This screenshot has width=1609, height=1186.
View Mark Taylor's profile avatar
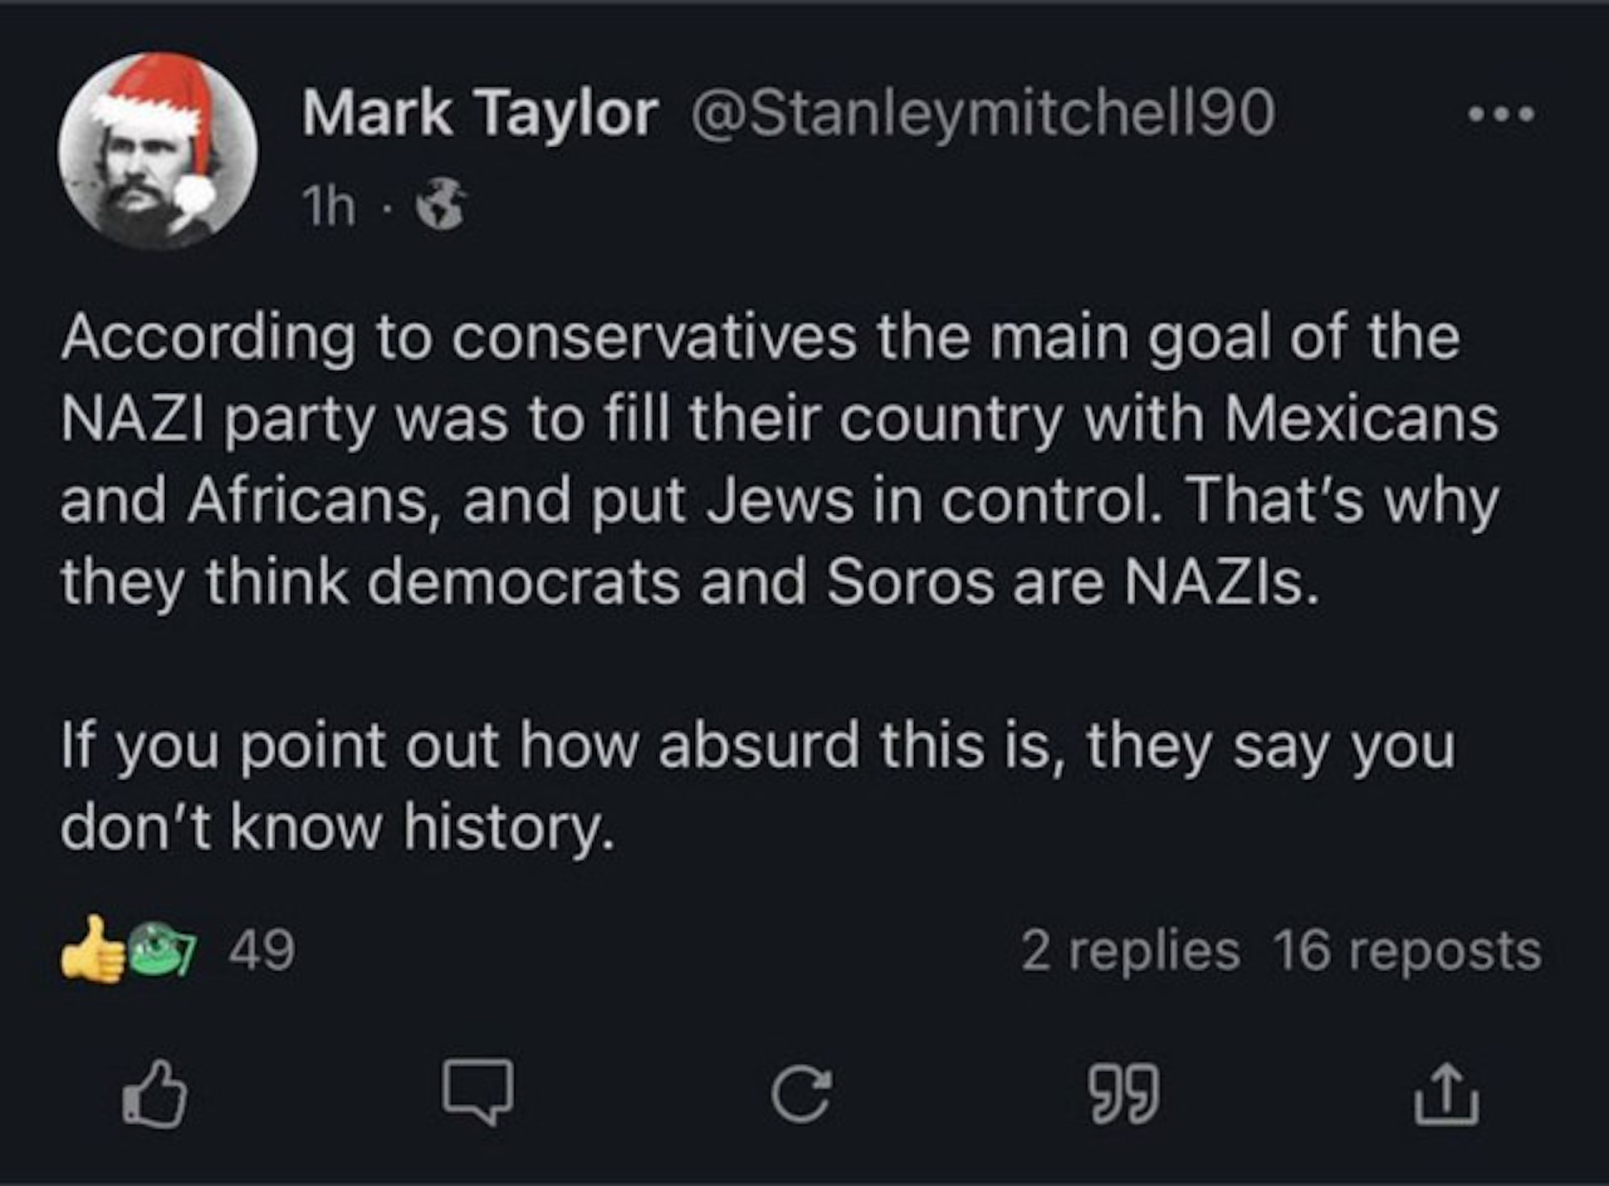point(158,150)
